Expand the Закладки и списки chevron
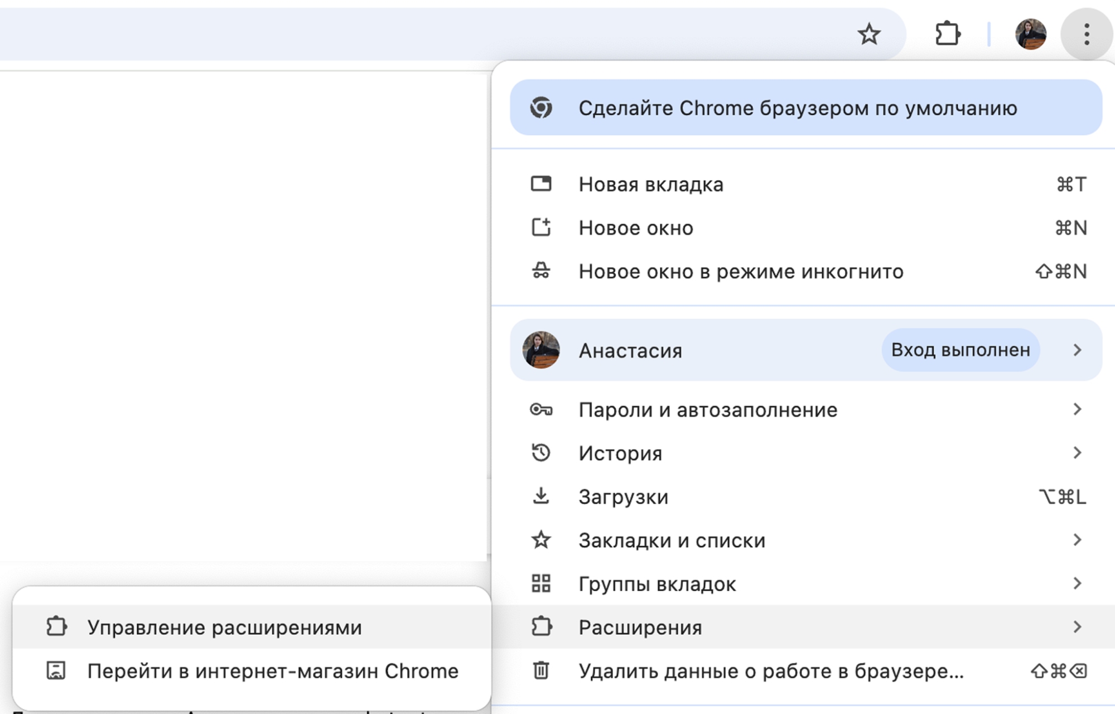Viewport: 1115px width, 714px height. [x=1077, y=540]
